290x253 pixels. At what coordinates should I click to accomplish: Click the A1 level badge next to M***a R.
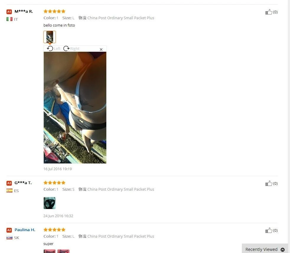[x=9, y=12]
